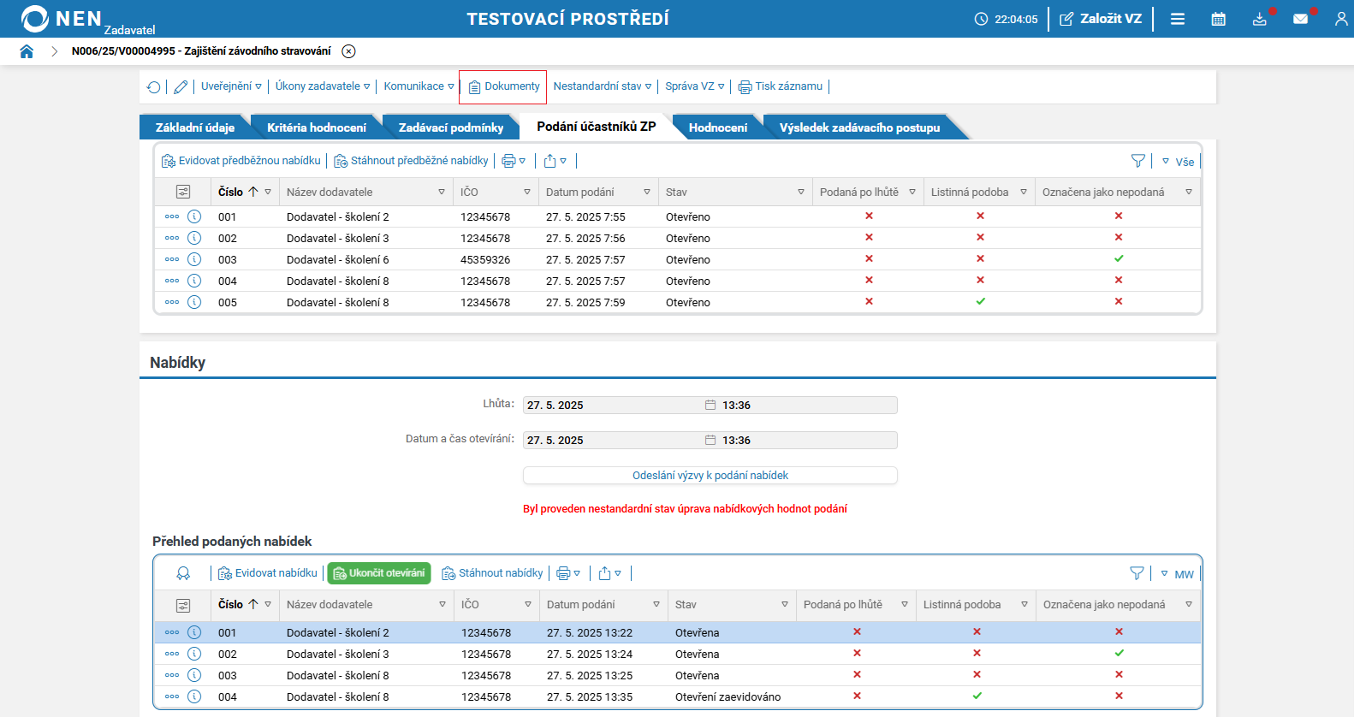Click the green Ukončit otevírání button

(x=378, y=573)
